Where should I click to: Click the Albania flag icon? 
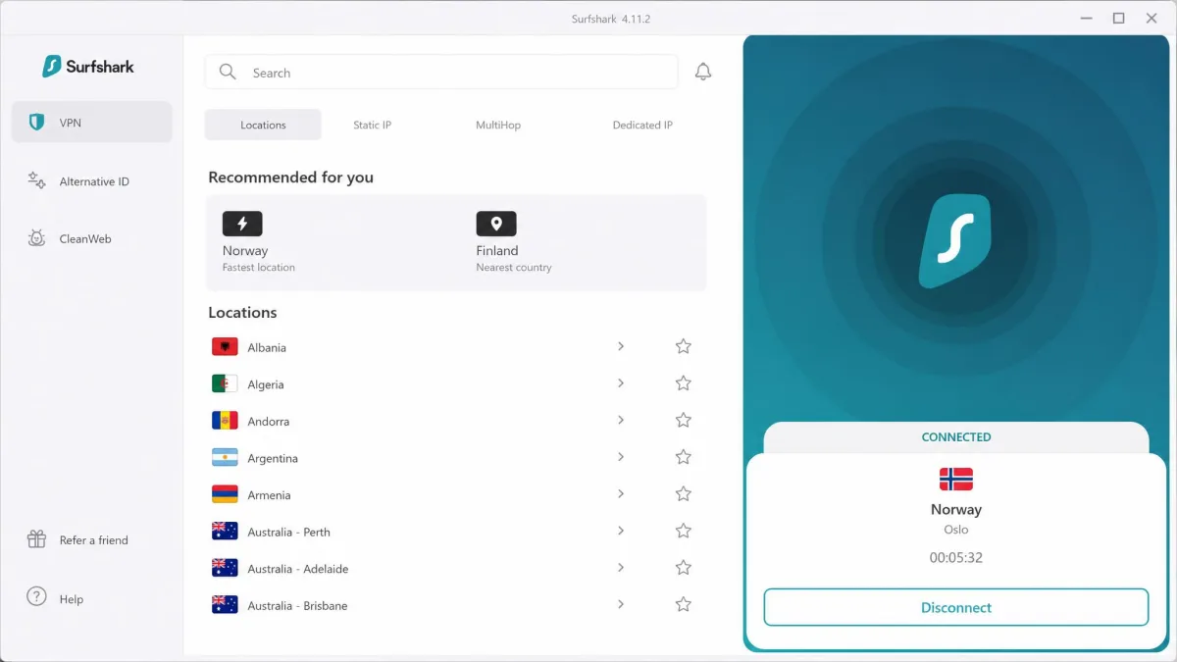pos(225,347)
